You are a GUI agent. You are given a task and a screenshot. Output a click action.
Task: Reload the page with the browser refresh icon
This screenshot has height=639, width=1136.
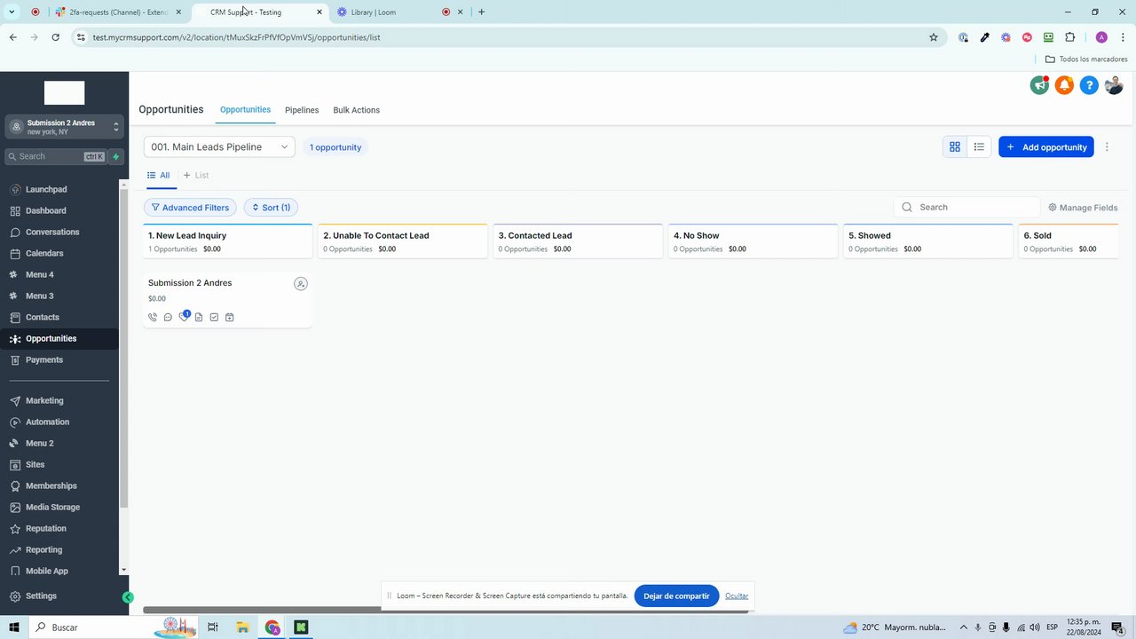click(x=56, y=37)
